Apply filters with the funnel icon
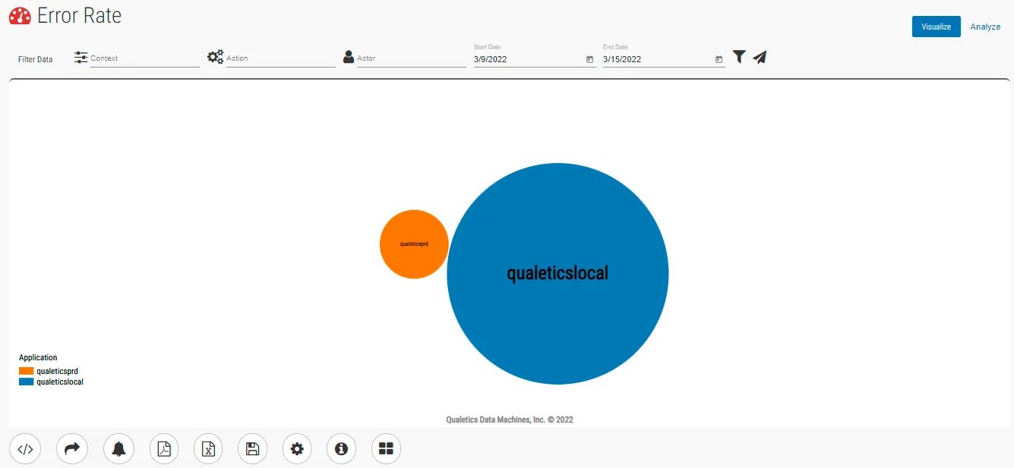 pos(739,57)
